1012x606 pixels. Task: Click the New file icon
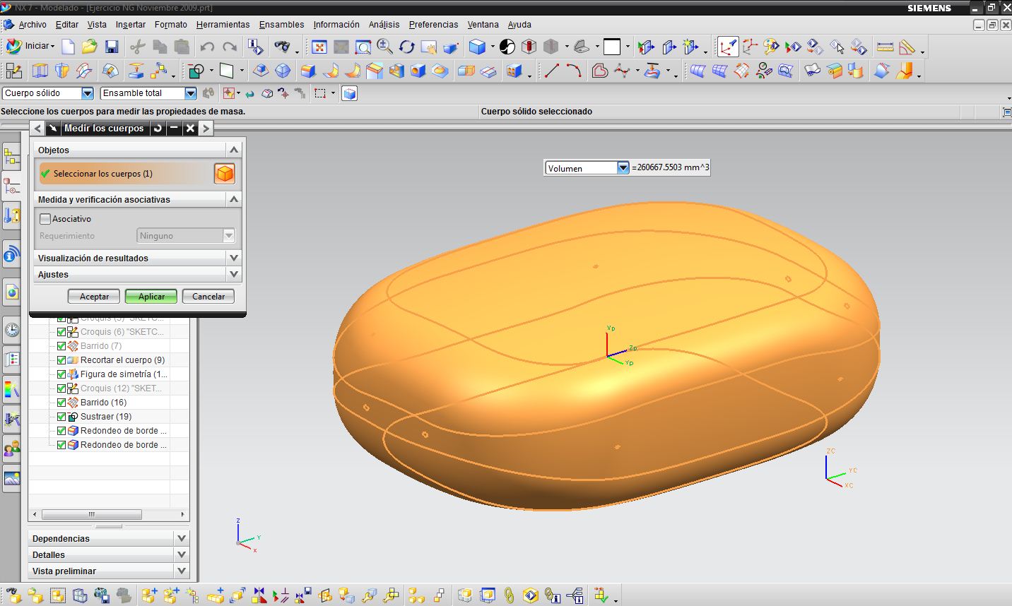tap(68, 47)
